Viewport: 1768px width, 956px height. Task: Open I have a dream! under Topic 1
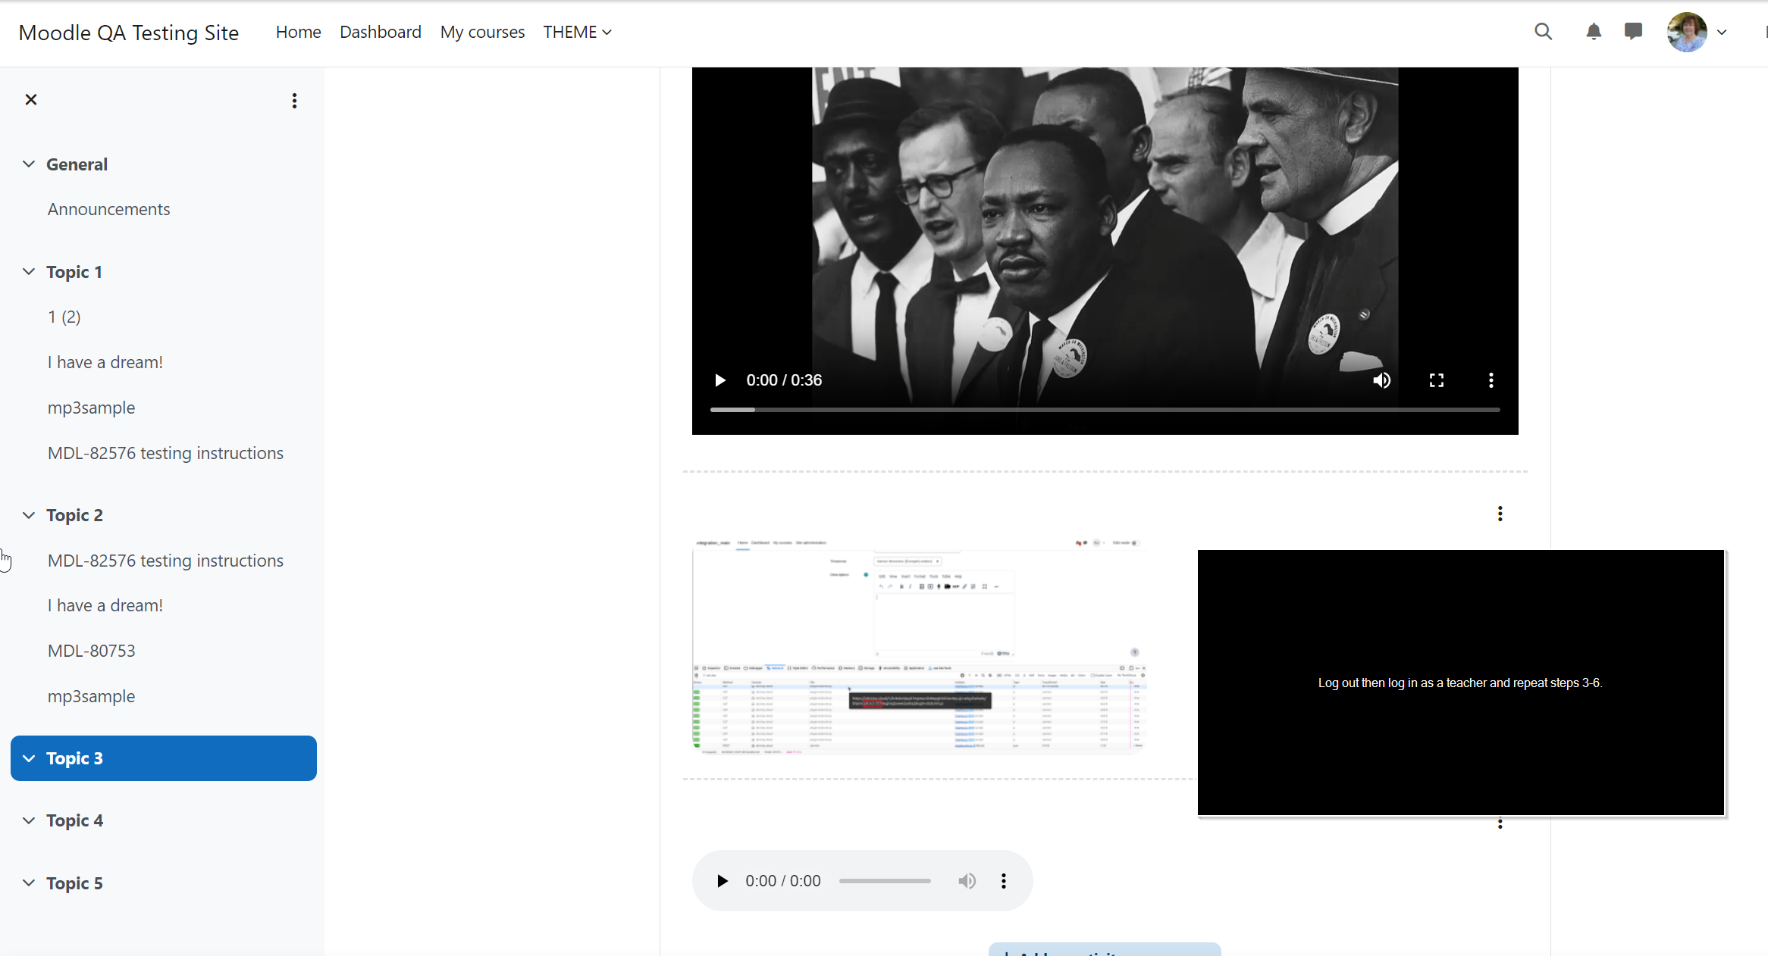105,362
